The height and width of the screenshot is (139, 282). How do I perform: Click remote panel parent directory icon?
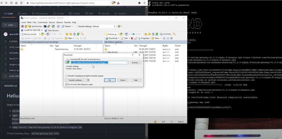pyautogui.click(x=146, y=34)
